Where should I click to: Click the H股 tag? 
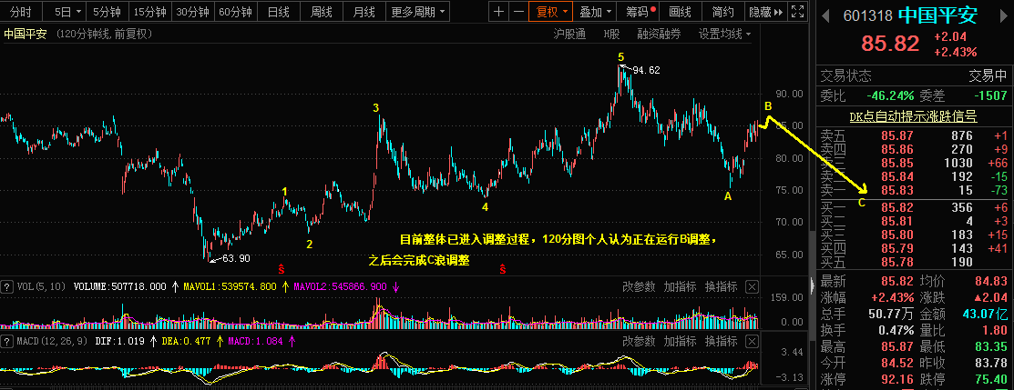(x=611, y=35)
